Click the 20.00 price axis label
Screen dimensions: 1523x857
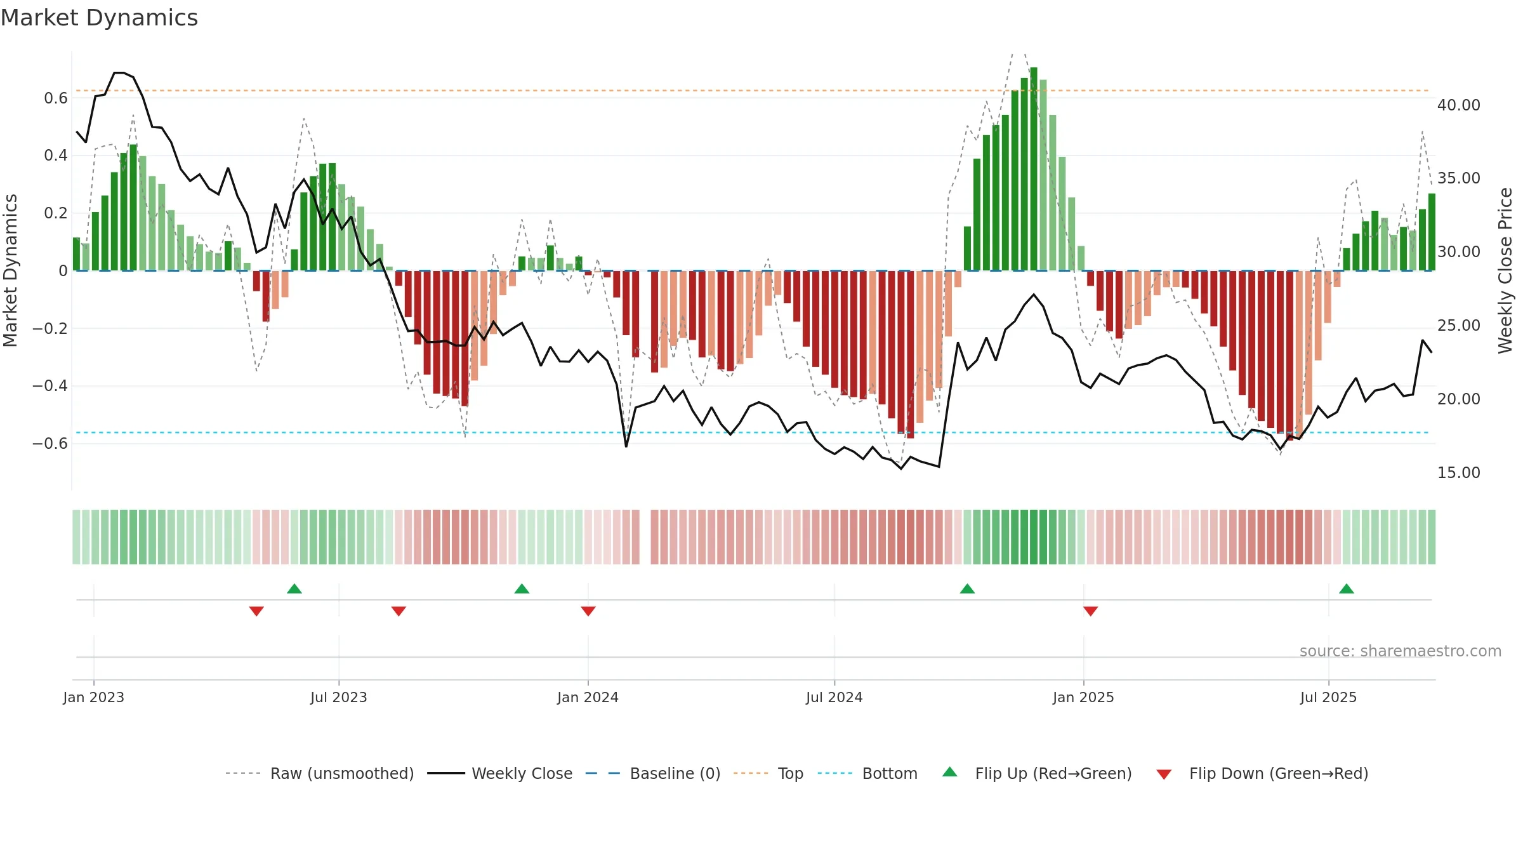point(1459,399)
